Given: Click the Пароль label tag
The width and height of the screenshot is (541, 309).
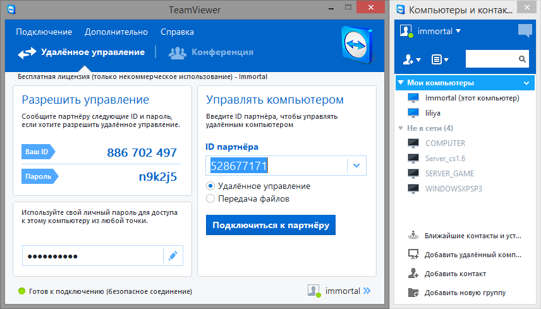Looking at the screenshot, I should tap(40, 176).
